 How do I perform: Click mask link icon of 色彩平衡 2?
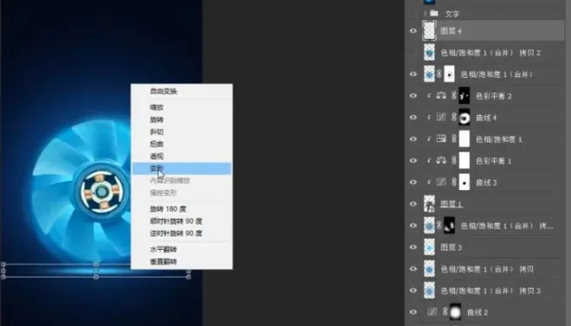click(453, 96)
